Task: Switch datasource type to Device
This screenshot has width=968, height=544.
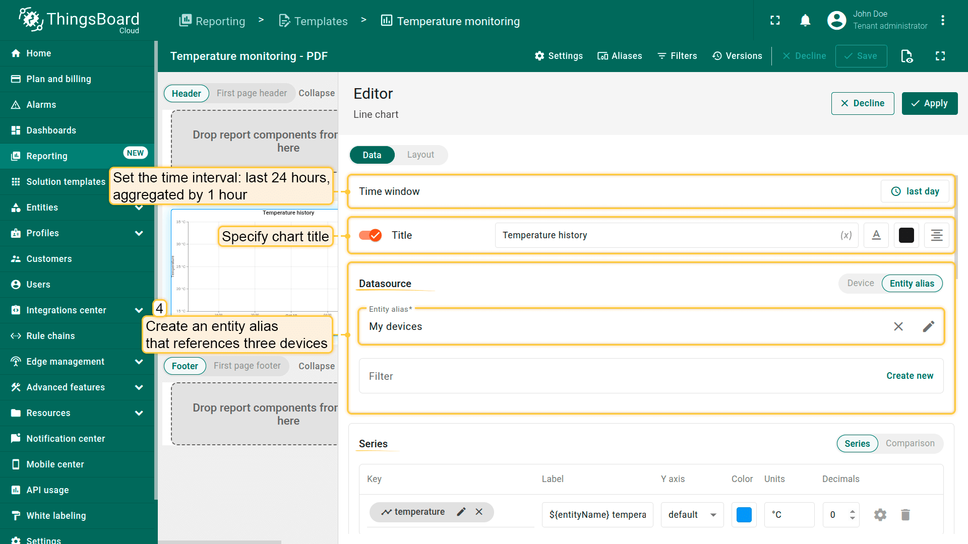Action: pyautogui.click(x=860, y=283)
